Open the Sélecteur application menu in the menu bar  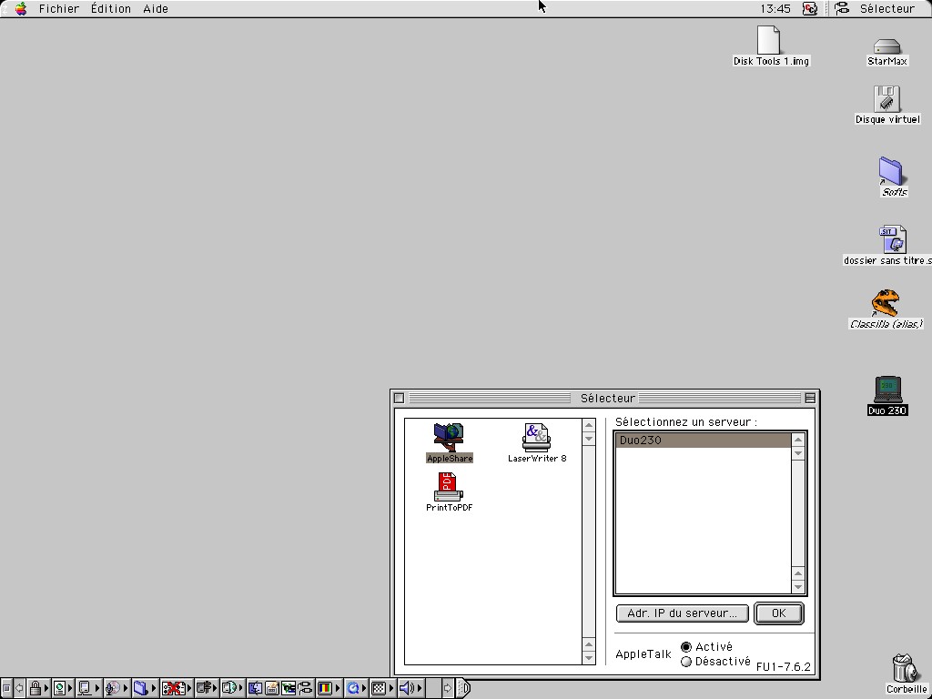pos(875,8)
